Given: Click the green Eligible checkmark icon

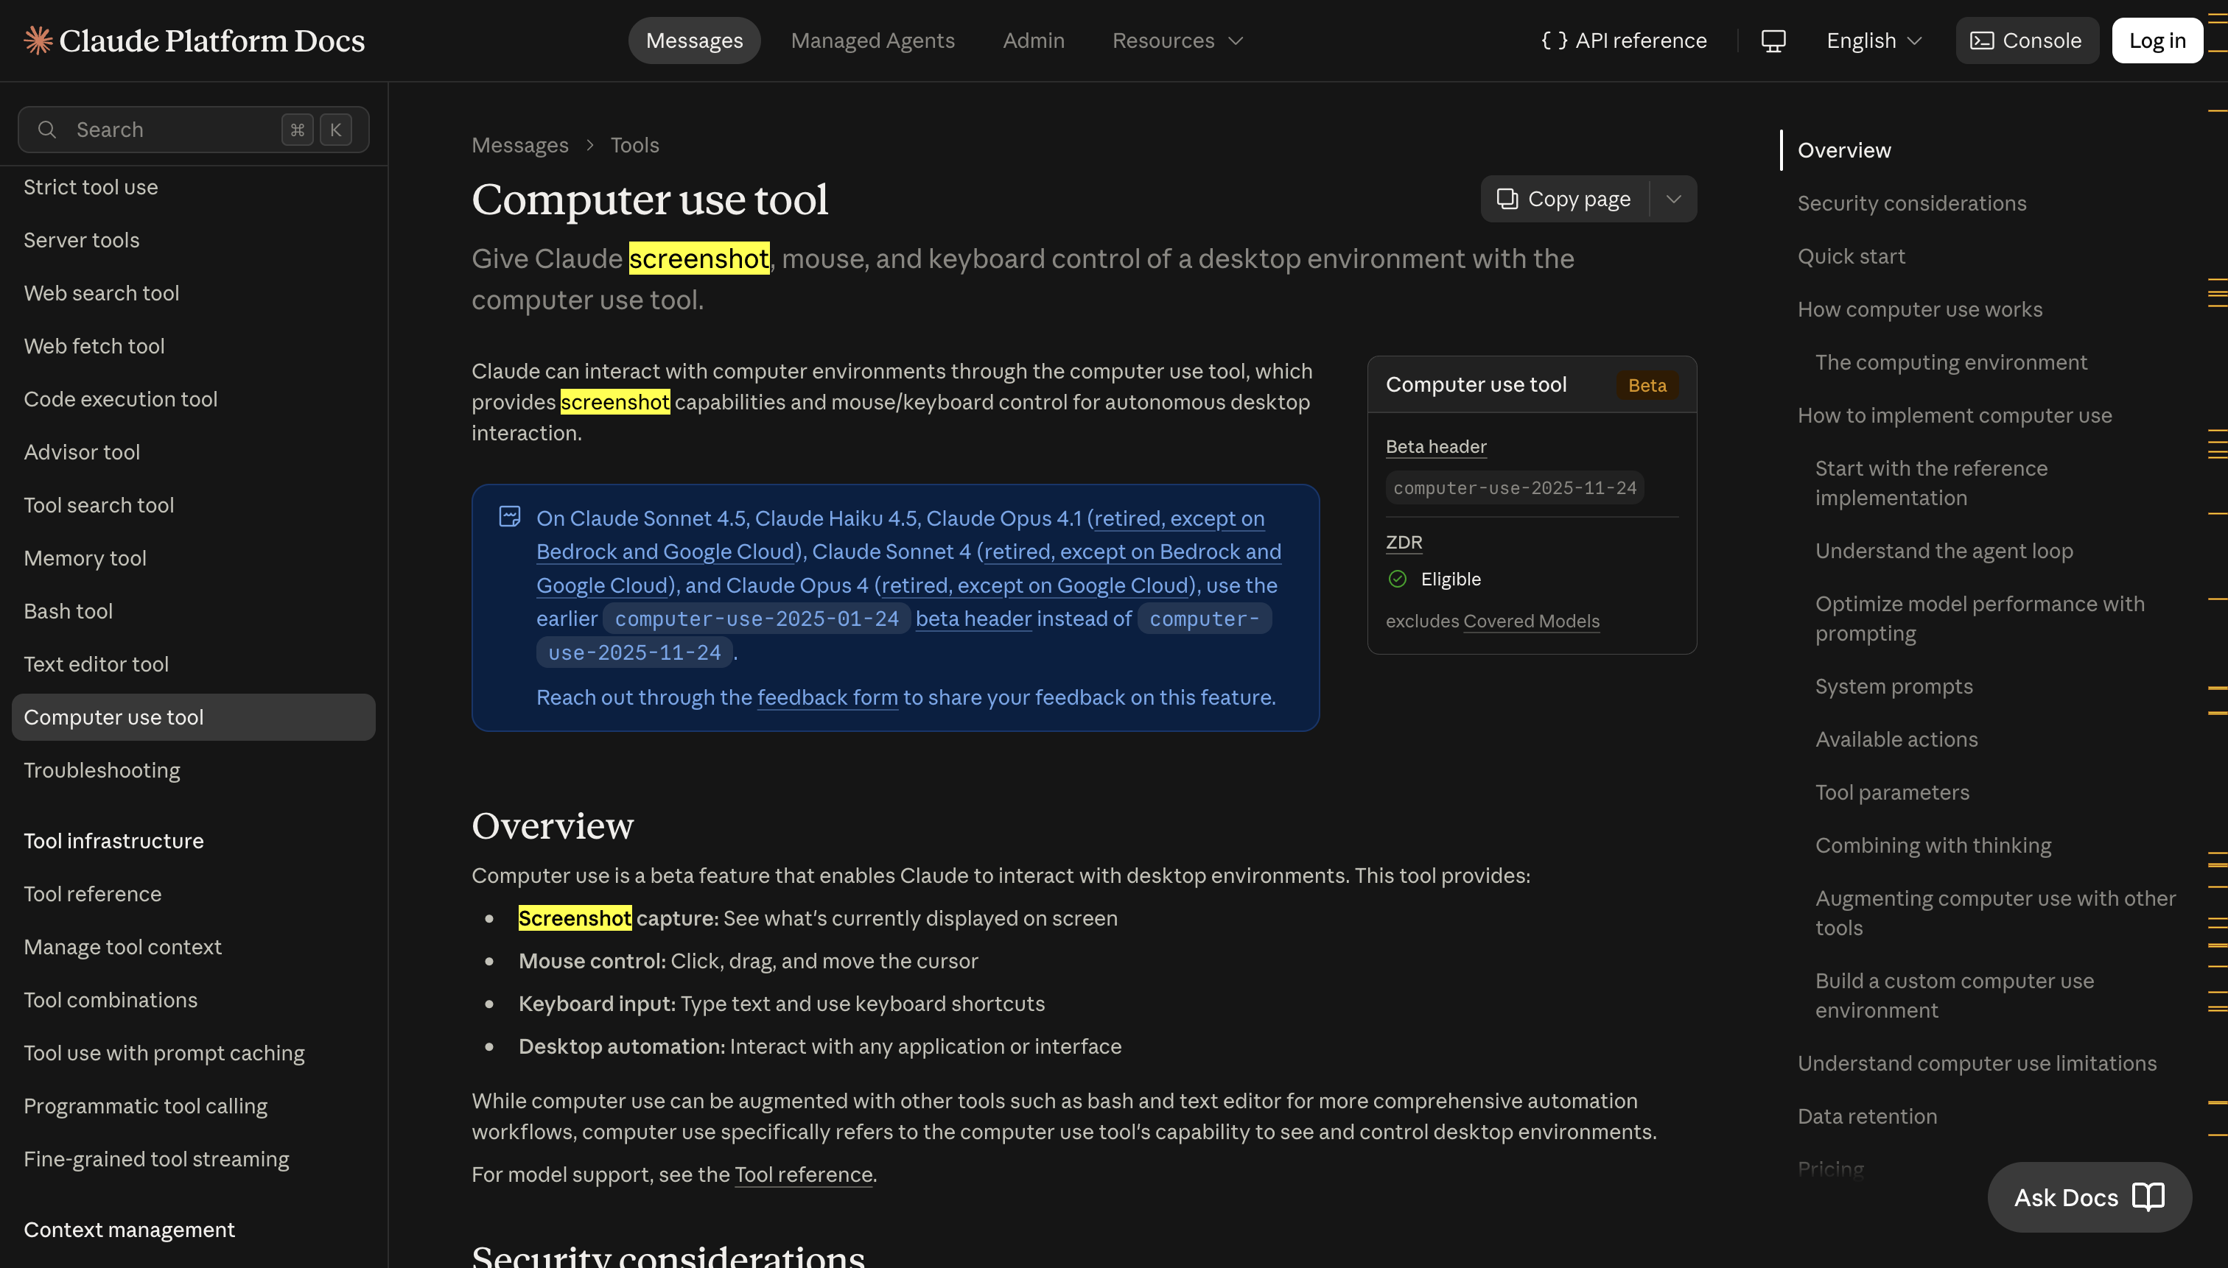Looking at the screenshot, I should pyautogui.click(x=1397, y=579).
